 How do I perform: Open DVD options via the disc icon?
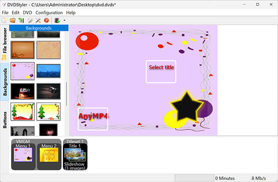click(x=30, y=20)
